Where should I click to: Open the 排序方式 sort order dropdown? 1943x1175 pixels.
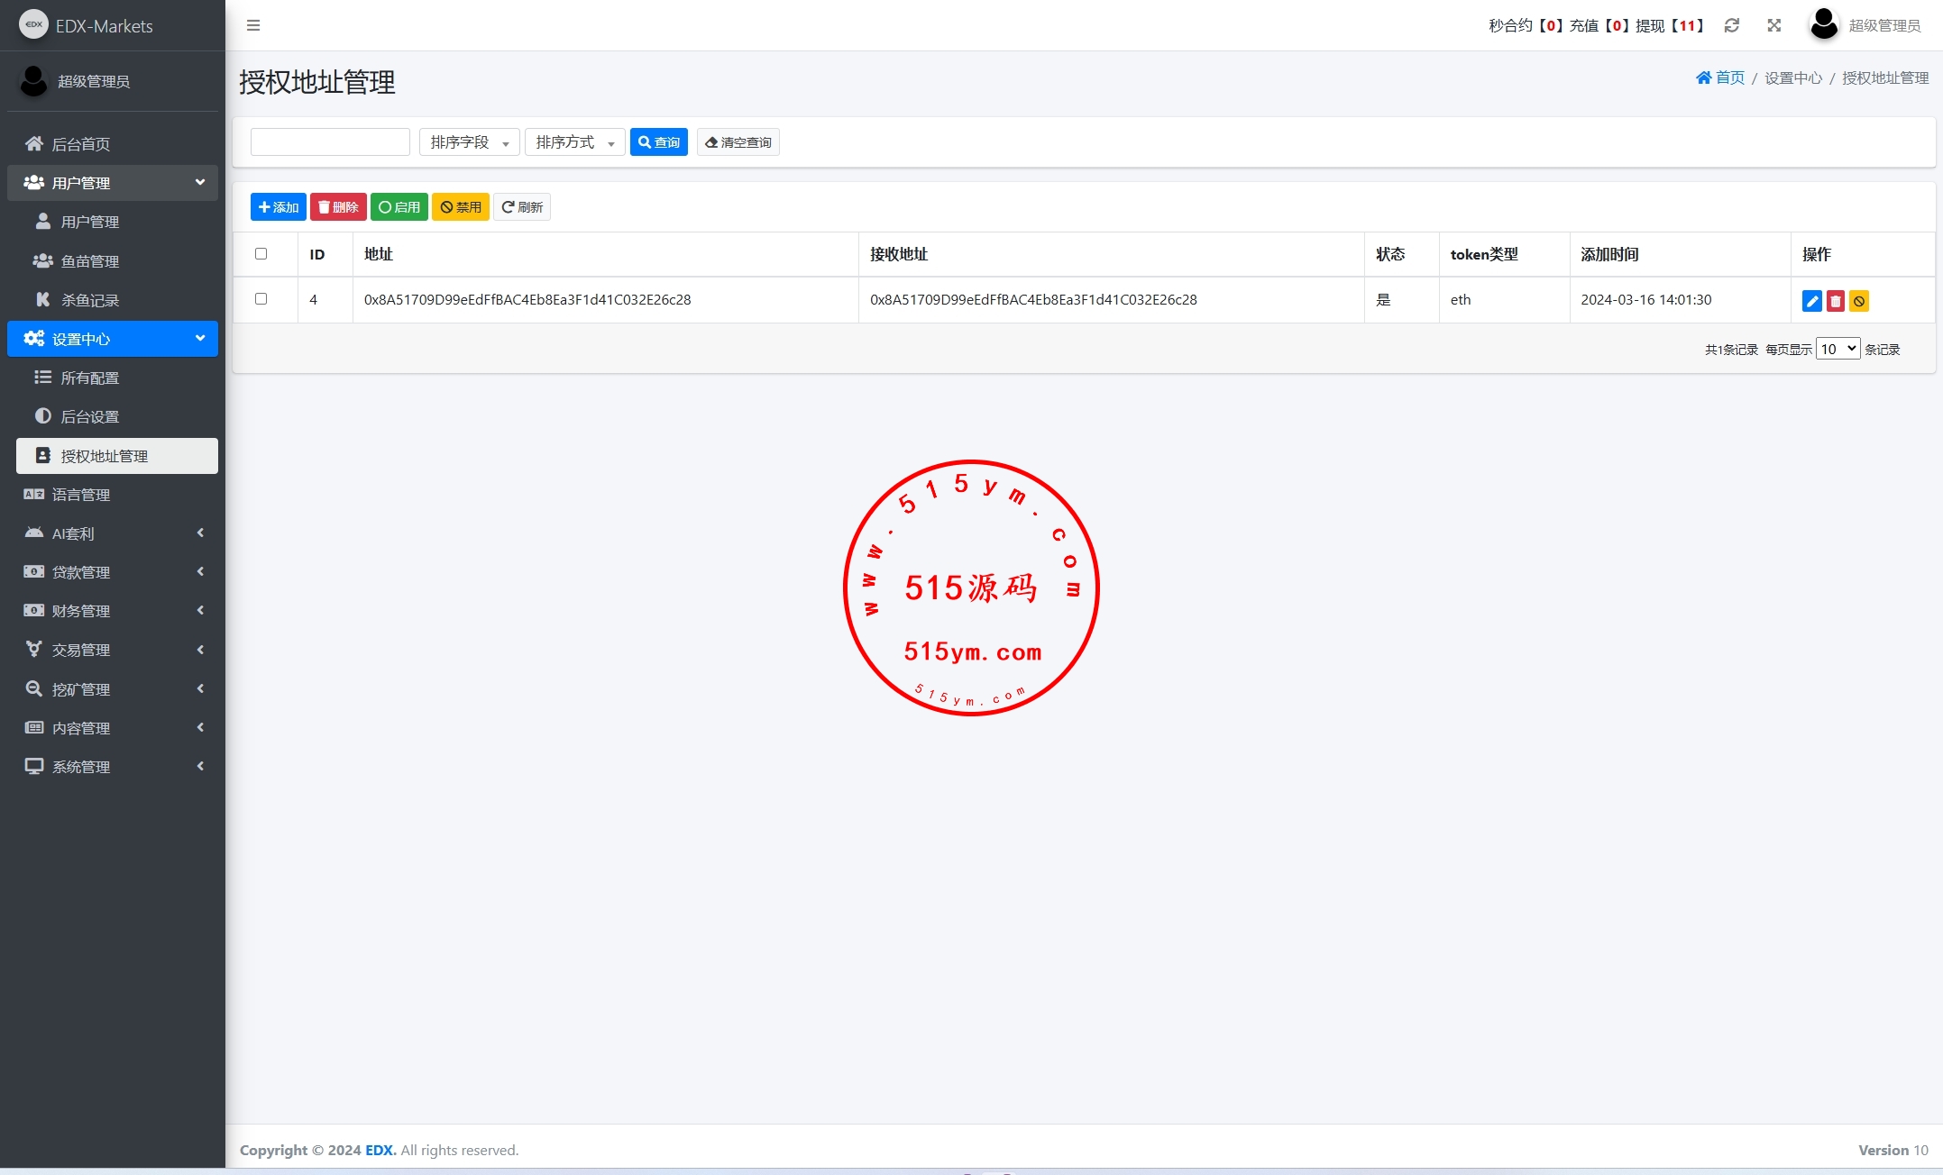pos(574,142)
